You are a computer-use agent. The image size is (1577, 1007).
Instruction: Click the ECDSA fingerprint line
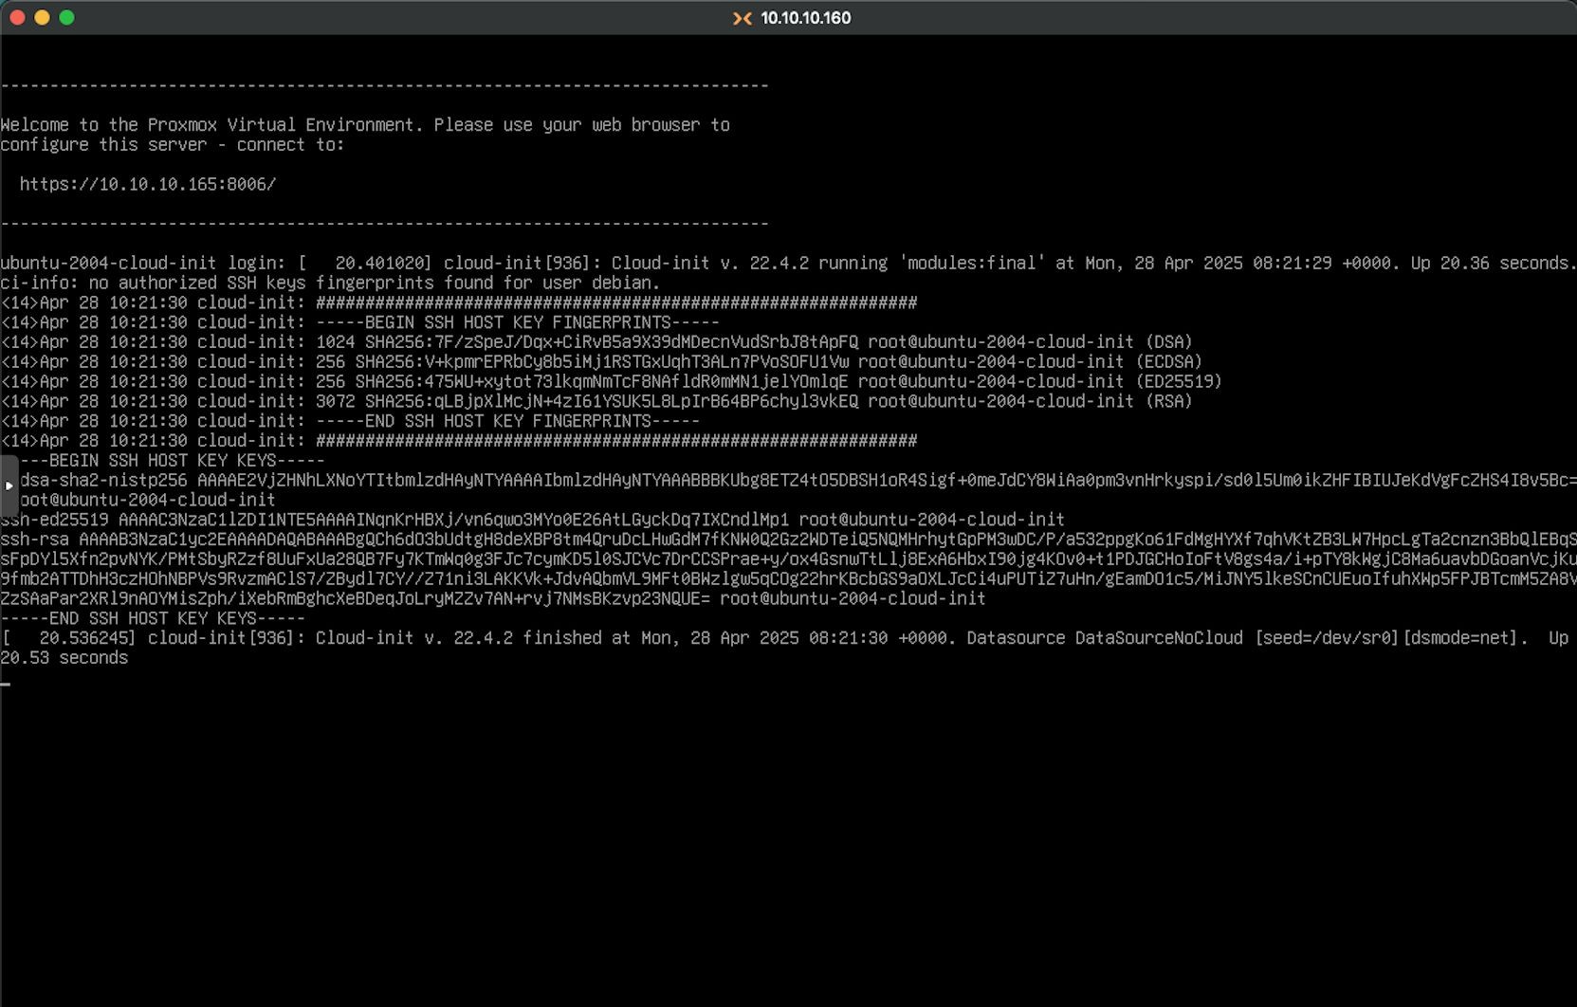click(x=601, y=362)
